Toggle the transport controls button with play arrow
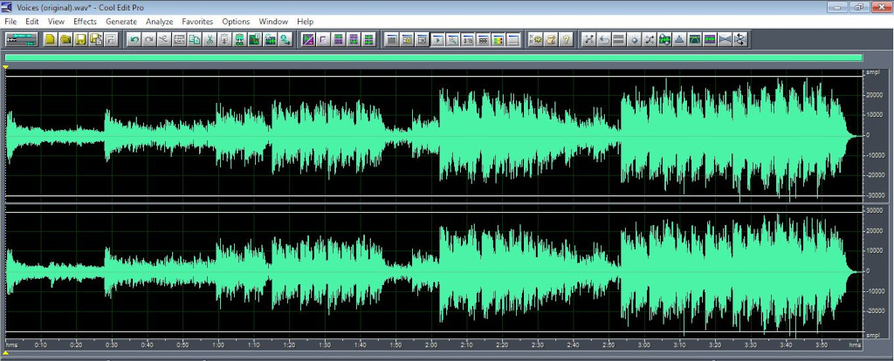This screenshot has height=361, width=894. tap(437, 39)
